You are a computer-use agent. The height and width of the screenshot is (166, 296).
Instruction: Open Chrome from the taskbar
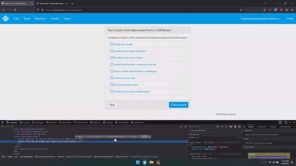click(x=158, y=162)
